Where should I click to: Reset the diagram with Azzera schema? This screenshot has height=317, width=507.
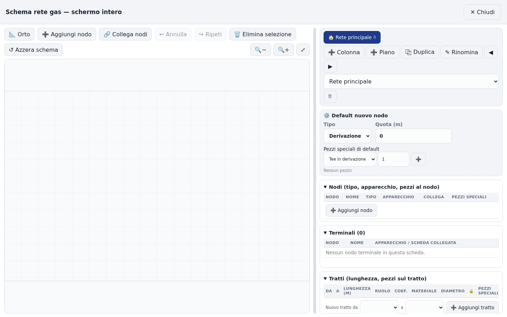(33, 50)
